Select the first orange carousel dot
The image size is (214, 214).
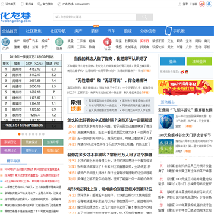coord(19,134)
